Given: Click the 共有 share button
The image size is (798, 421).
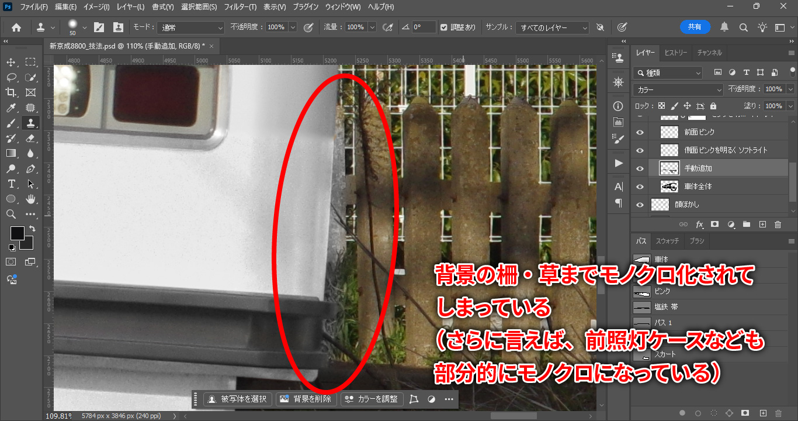Looking at the screenshot, I should coord(695,27).
